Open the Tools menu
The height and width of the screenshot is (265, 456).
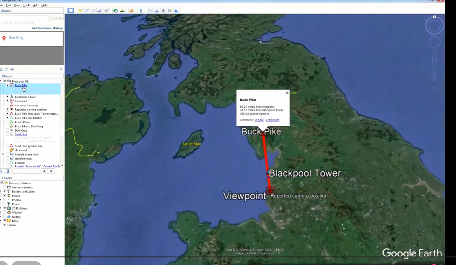tap(26, 5)
